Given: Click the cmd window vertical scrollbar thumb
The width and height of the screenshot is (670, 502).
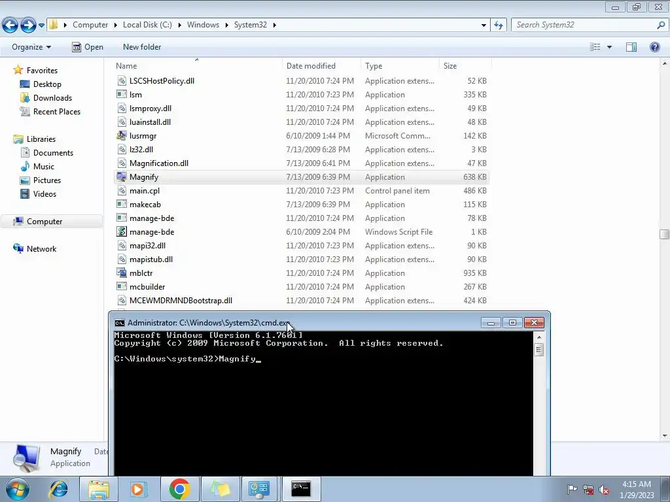Looking at the screenshot, I should coord(539,350).
